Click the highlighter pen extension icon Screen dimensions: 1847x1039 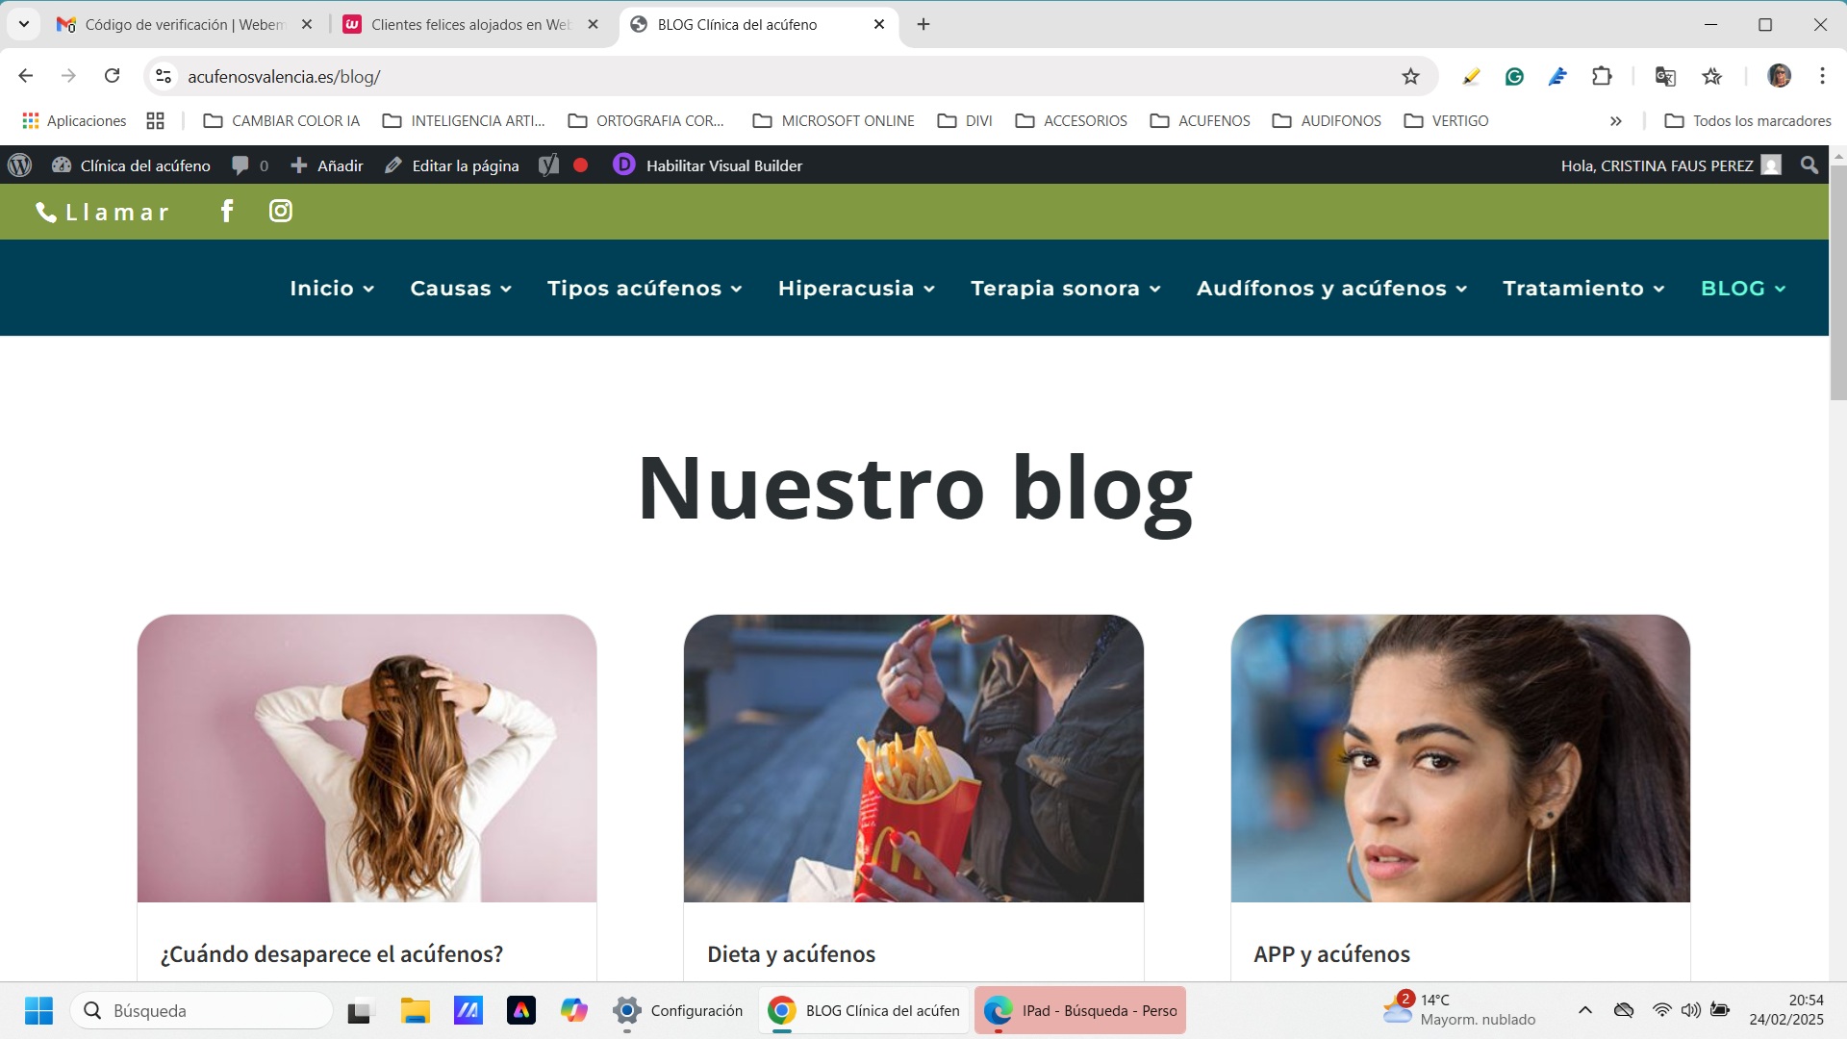pos(1470,77)
